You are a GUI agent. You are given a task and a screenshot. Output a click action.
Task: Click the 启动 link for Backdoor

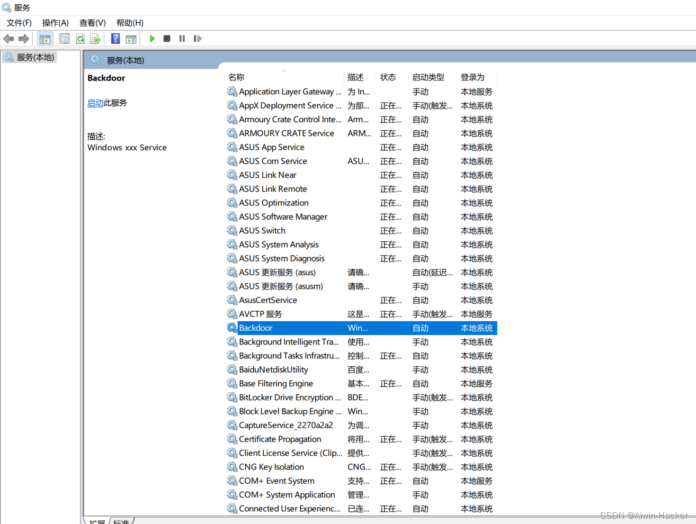point(95,103)
